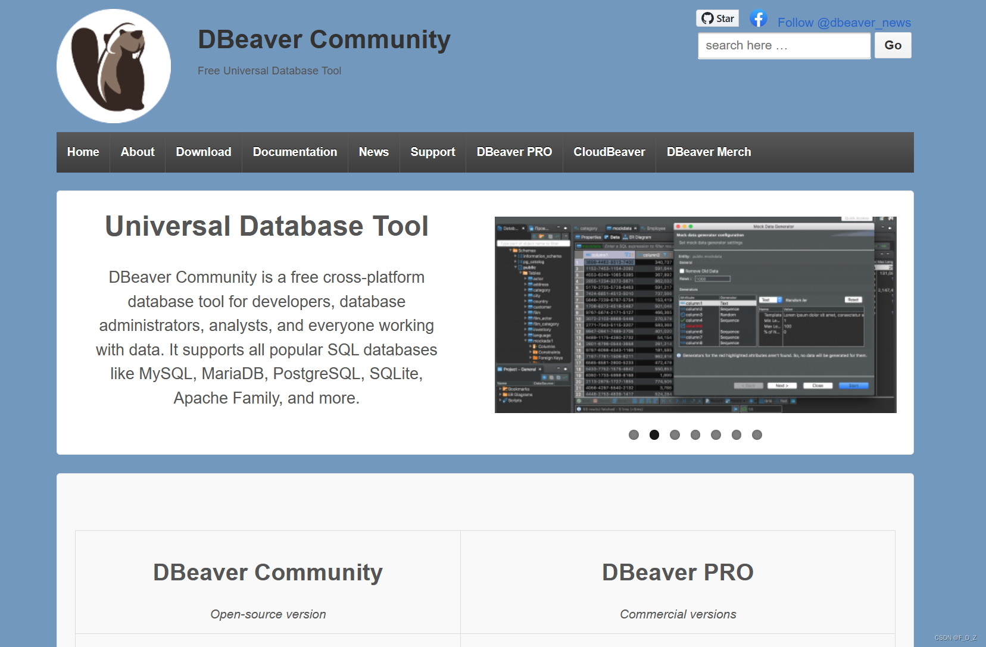Open the Facebook icon link
Image resolution: width=986 pixels, height=647 pixels.
[x=759, y=18]
